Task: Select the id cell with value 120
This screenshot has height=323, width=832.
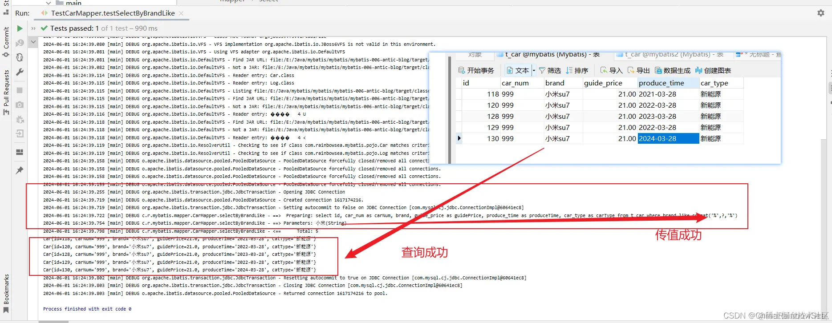Action: [x=481, y=105]
